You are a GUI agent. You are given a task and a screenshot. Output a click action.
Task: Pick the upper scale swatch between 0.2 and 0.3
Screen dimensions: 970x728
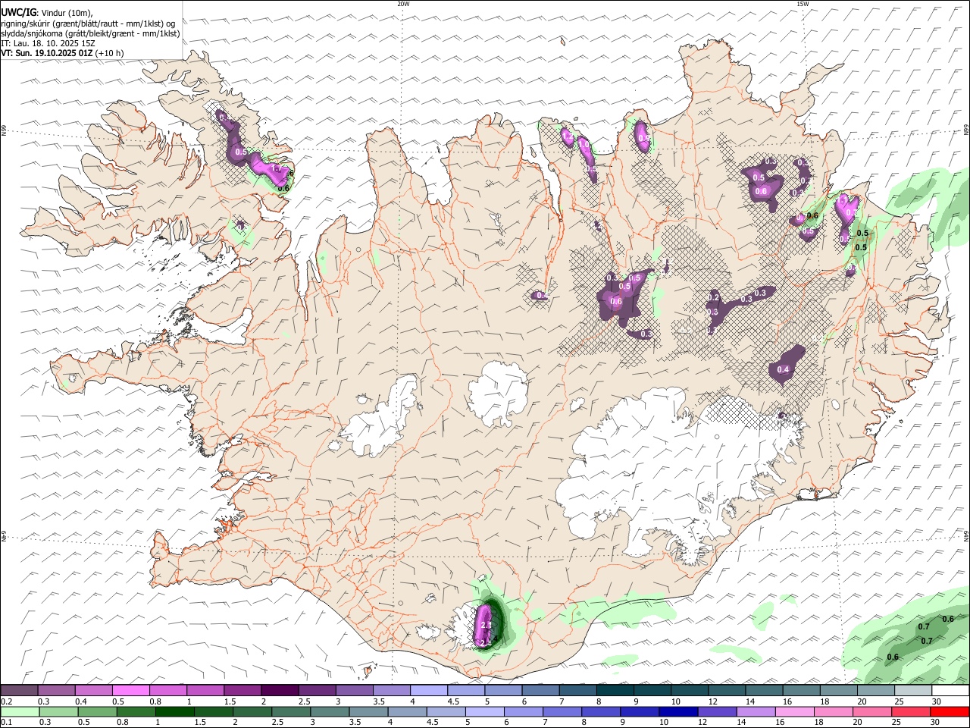pos(19,690)
